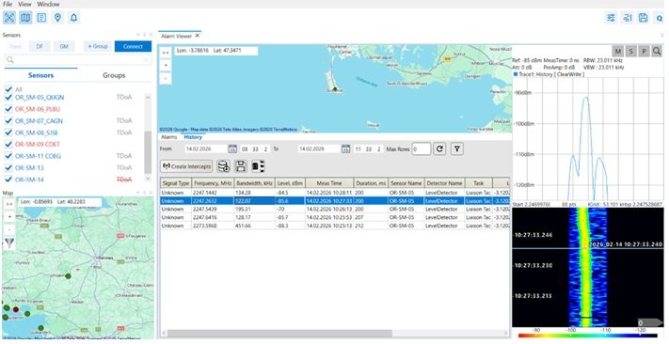Open the From date calendar picker
The height and width of the screenshot is (344, 669).
tap(232, 149)
